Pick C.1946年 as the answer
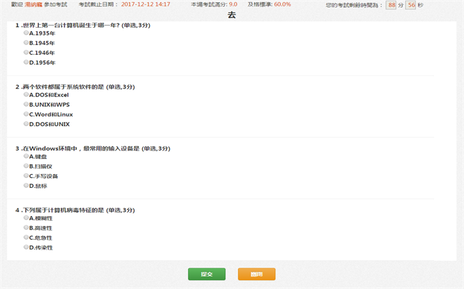Screen dimensions: 464x289 [26, 53]
